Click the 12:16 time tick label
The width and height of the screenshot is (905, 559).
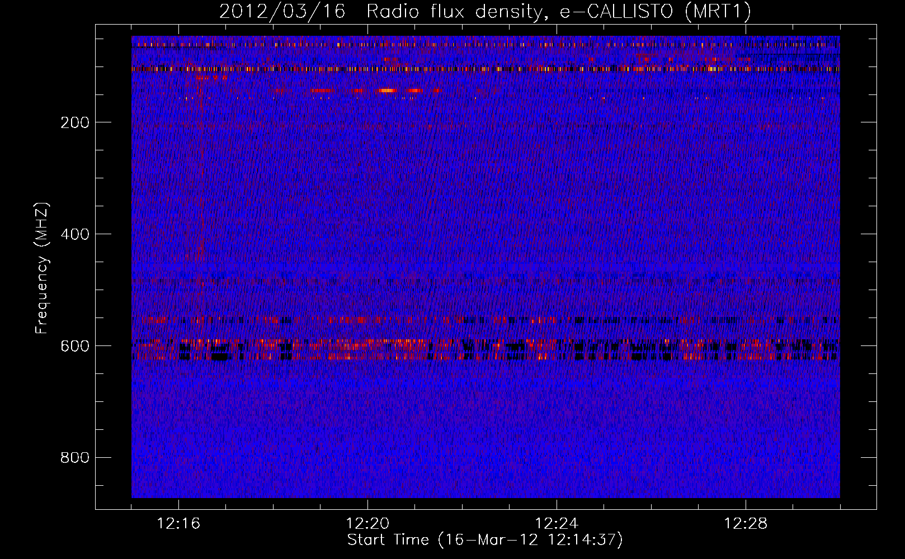[178, 524]
